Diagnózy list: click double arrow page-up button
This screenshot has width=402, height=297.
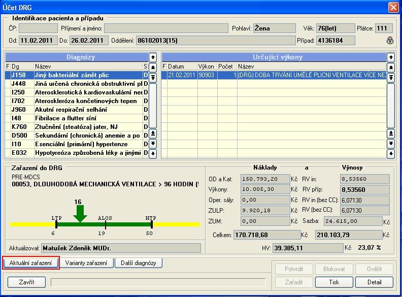tap(153, 68)
